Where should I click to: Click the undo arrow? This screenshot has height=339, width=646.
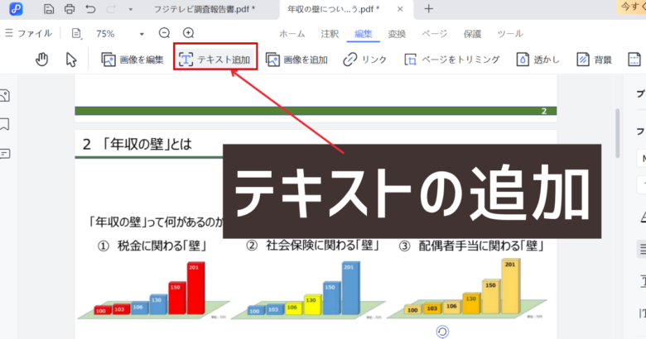coord(89,9)
